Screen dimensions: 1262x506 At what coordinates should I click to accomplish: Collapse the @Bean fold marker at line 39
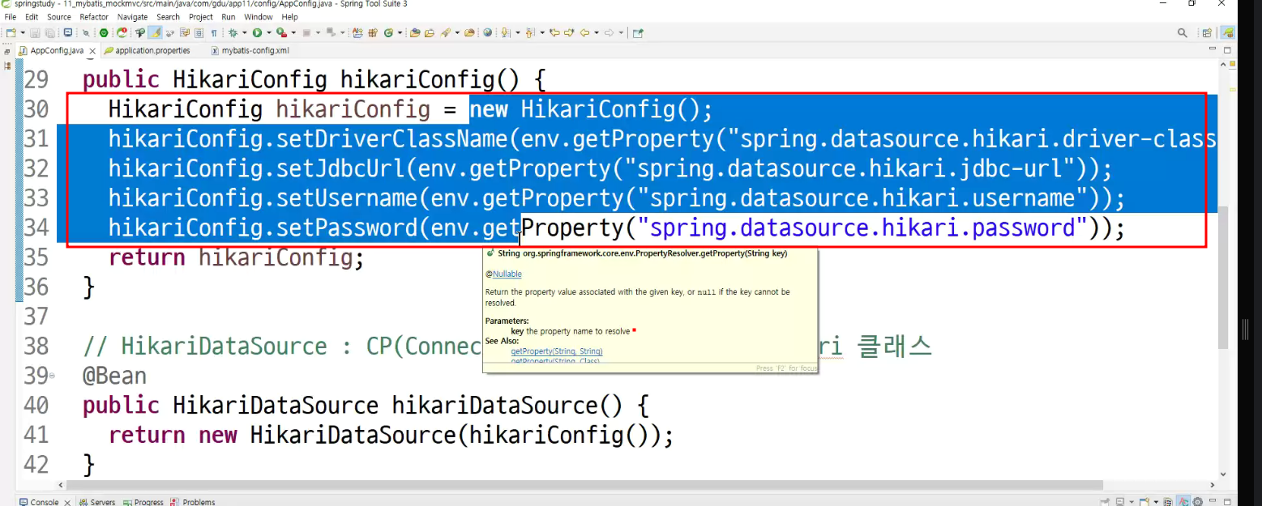tap(52, 376)
